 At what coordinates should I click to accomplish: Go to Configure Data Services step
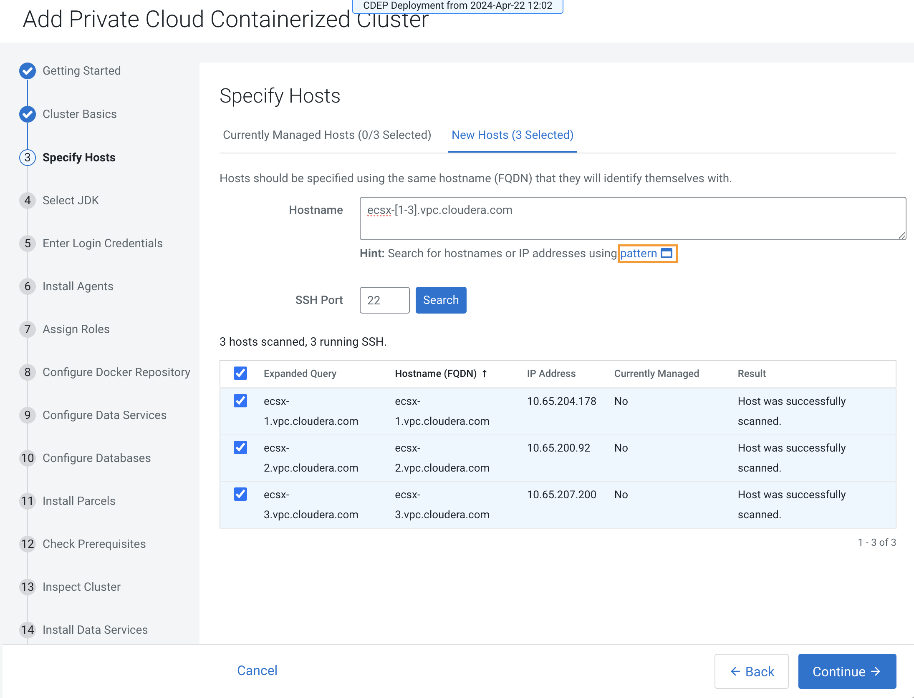(104, 415)
